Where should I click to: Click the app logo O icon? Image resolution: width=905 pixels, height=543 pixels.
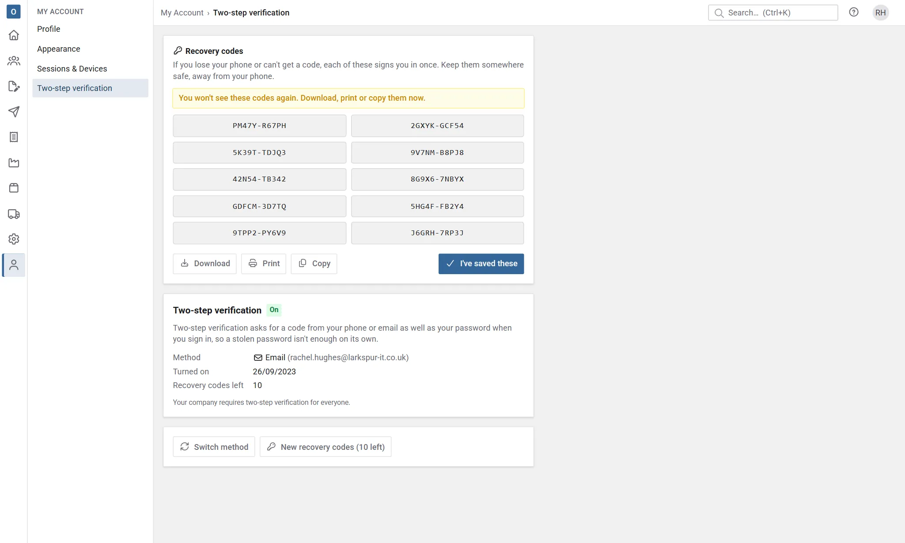[14, 11]
